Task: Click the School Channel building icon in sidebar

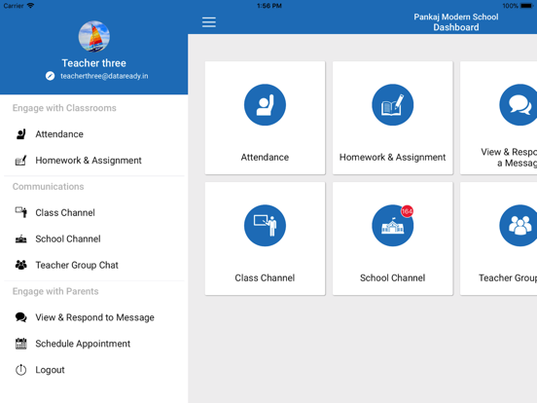Action: pyautogui.click(x=20, y=238)
